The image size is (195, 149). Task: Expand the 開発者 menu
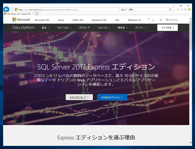(123, 28)
